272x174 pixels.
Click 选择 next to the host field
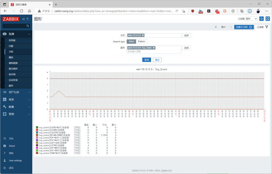click(x=186, y=36)
